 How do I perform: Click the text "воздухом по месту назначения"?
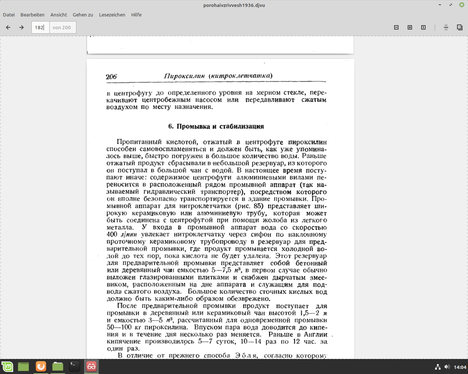[160, 107]
